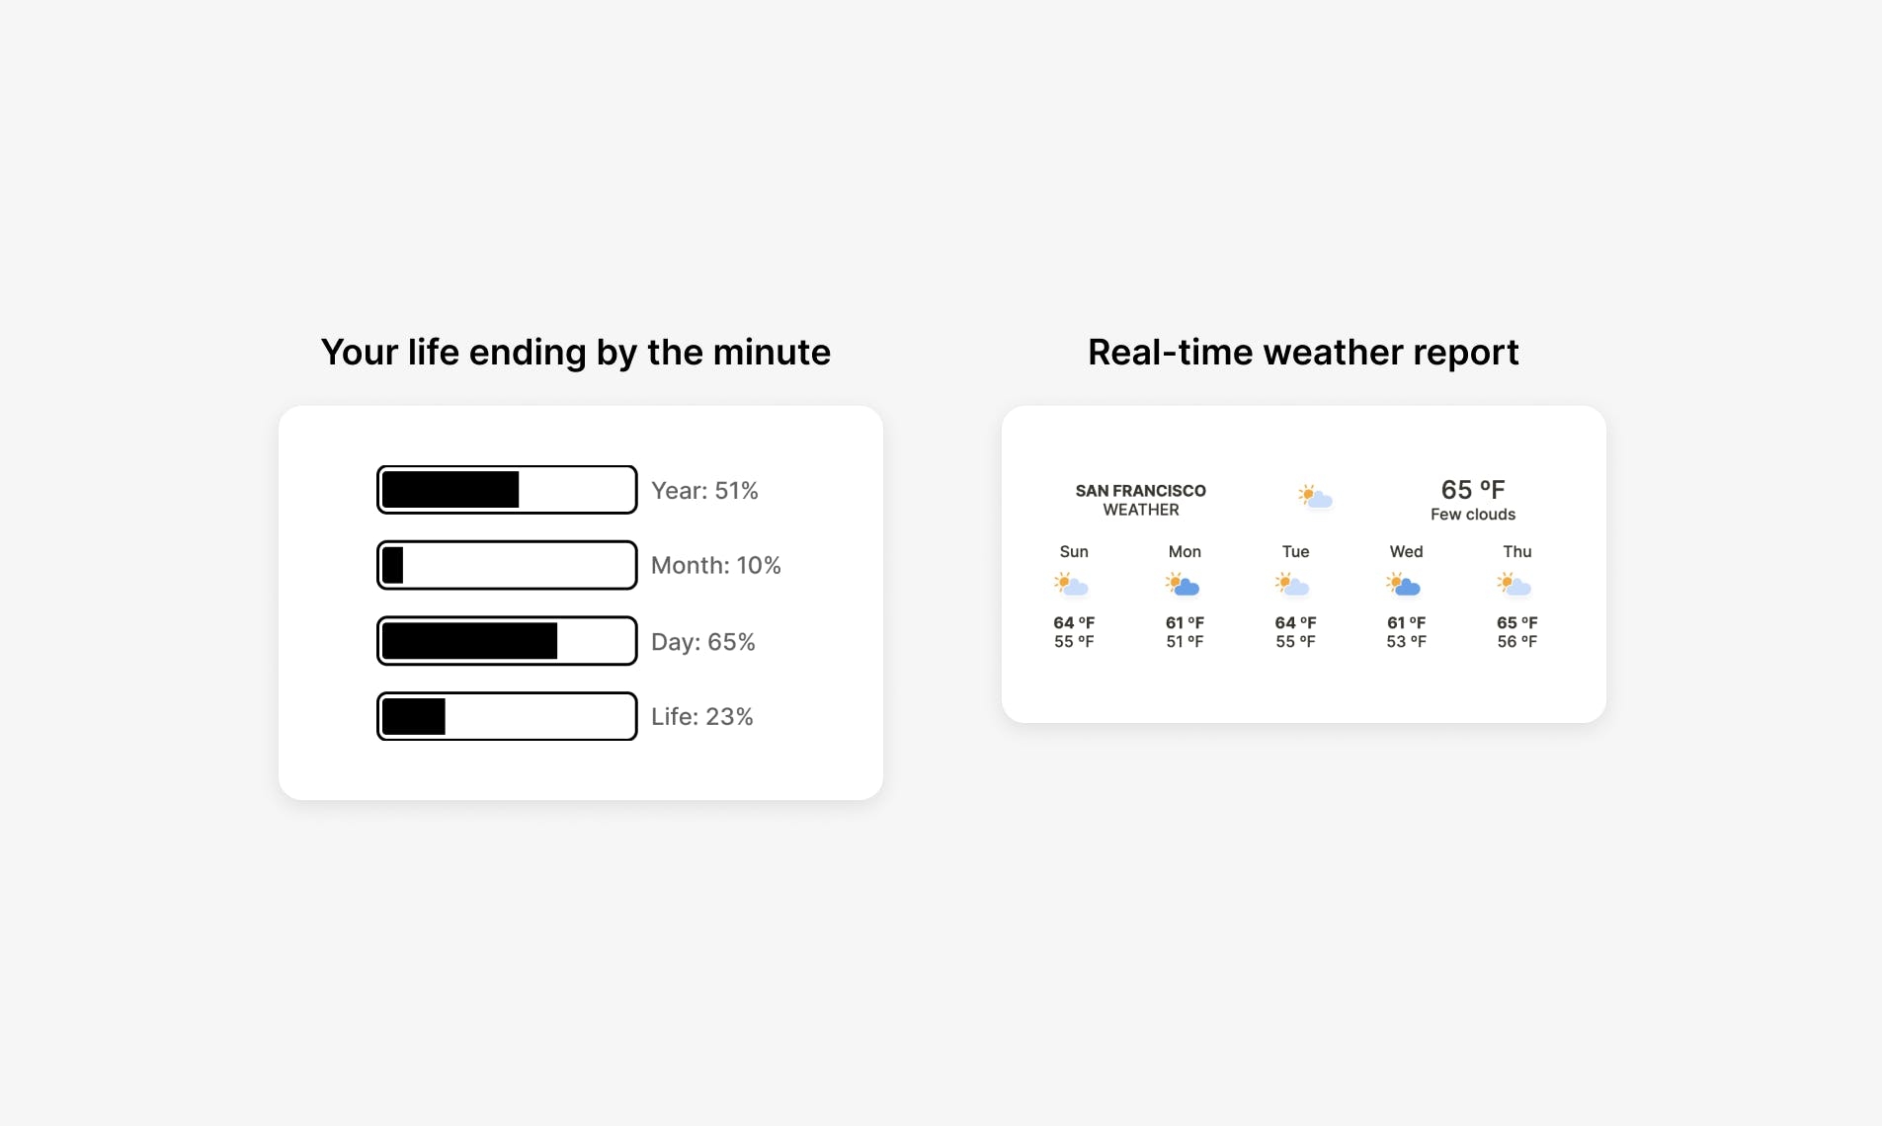Click the Life progress bar
Screen dimensions: 1882x1126
pos(507,716)
